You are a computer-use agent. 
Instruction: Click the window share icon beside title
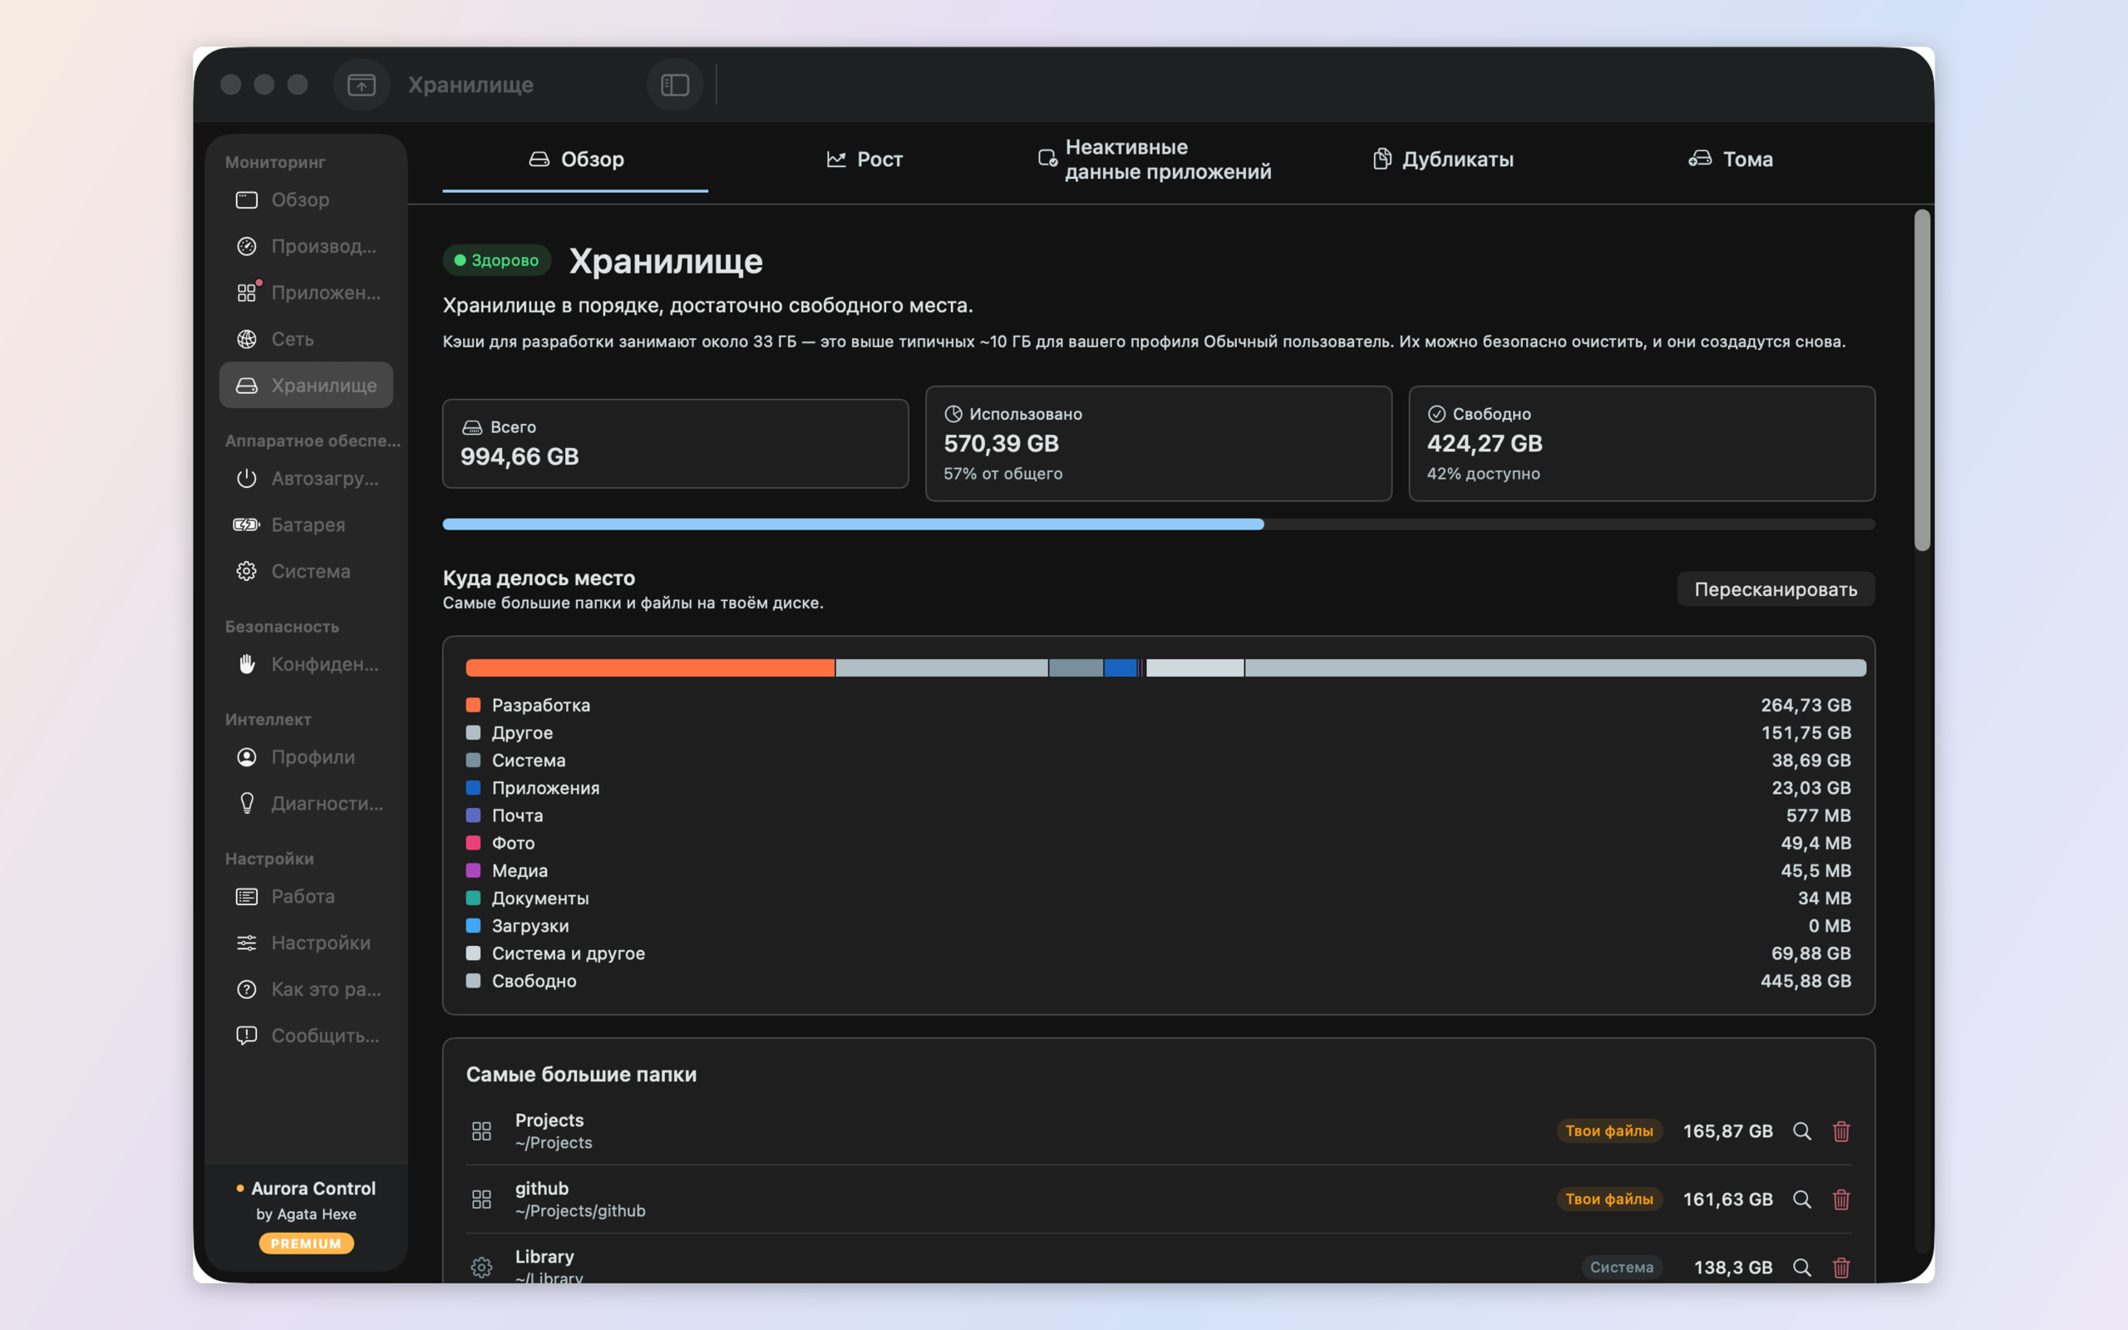click(362, 85)
